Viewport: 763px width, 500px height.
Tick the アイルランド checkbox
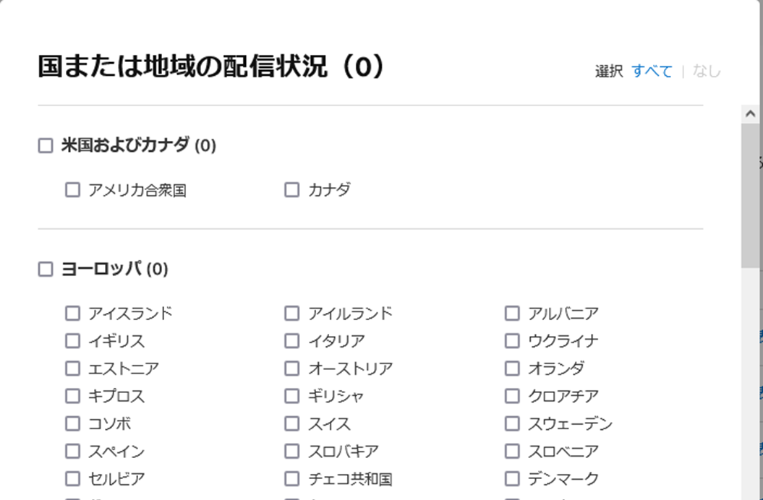pyautogui.click(x=292, y=314)
